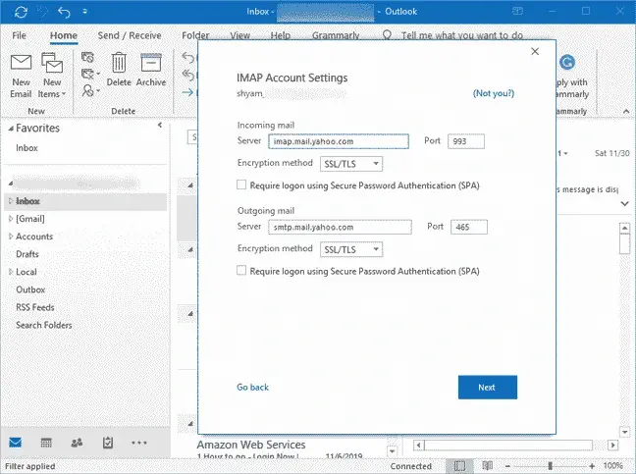Click the zoom out minus button
The height and width of the screenshot is (474, 636).
coord(507,466)
